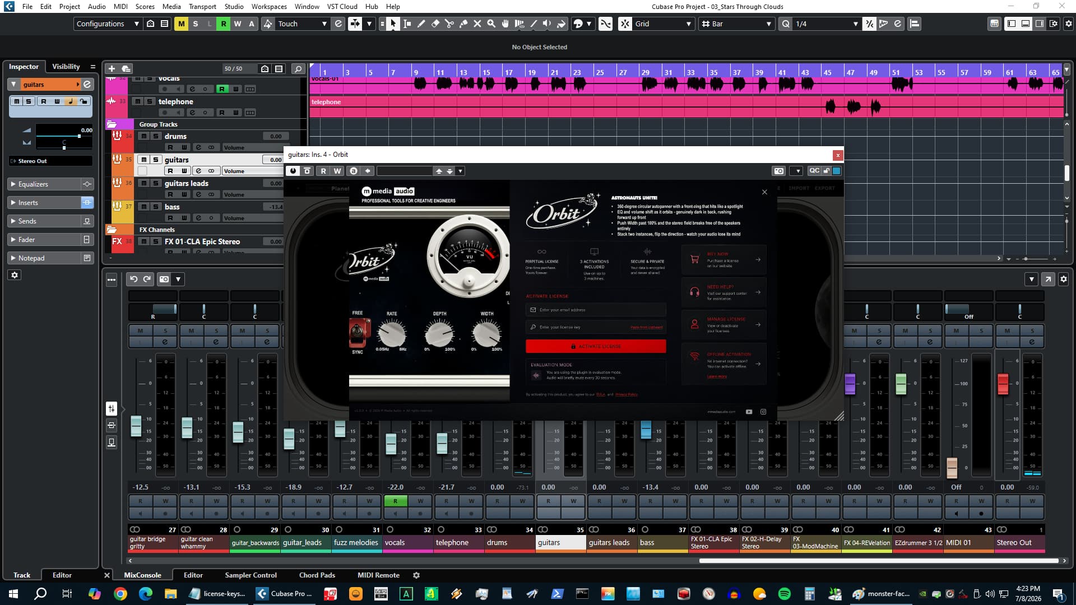Mute the drums group track
This screenshot has height=605, width=1076.
[143, 136]
